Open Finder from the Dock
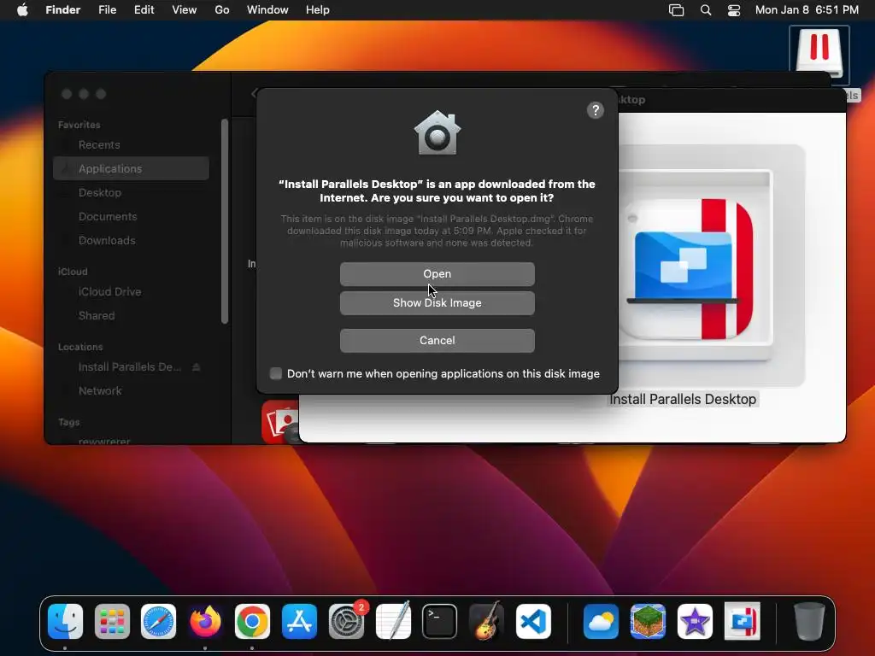Viewport: 875px width, 656px height. click(65, 622)
